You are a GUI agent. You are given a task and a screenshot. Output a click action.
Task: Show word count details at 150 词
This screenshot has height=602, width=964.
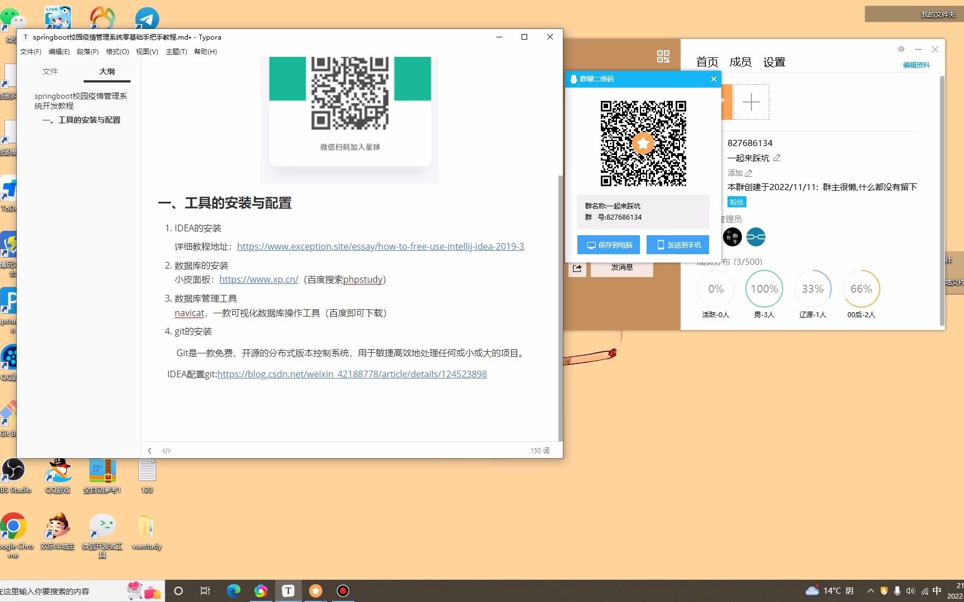539,450
